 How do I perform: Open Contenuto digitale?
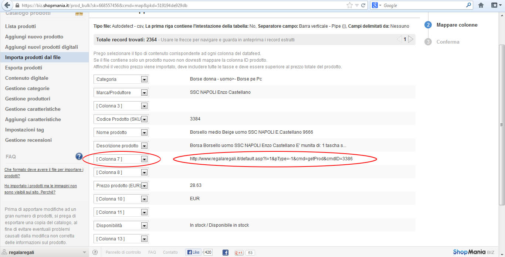(x=27, y=78)
